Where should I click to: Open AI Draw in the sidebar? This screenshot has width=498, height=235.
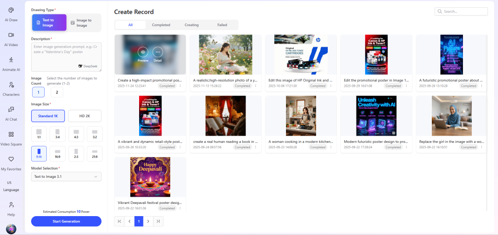click(11, 14)
